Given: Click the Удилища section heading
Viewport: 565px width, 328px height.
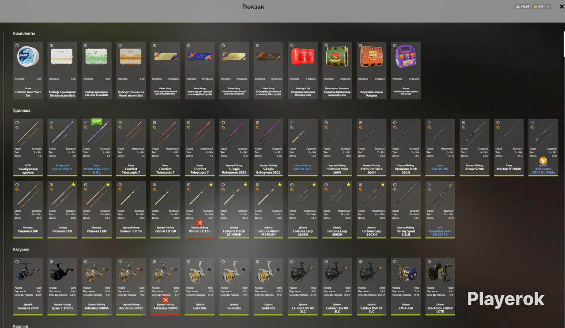Looking at the screenshot, I should coord(22,111).
